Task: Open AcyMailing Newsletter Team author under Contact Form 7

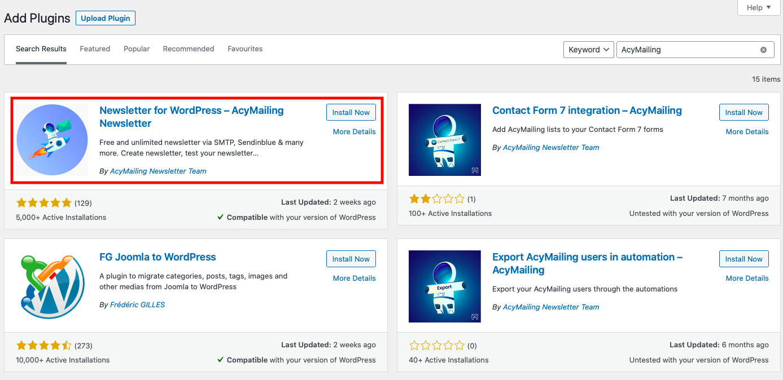Action: (x=551, y=147)
